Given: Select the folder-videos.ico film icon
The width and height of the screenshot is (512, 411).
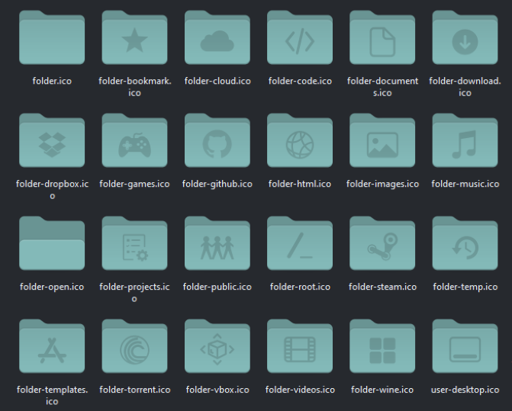Looking at the screenshot, I should pos(300,349).
